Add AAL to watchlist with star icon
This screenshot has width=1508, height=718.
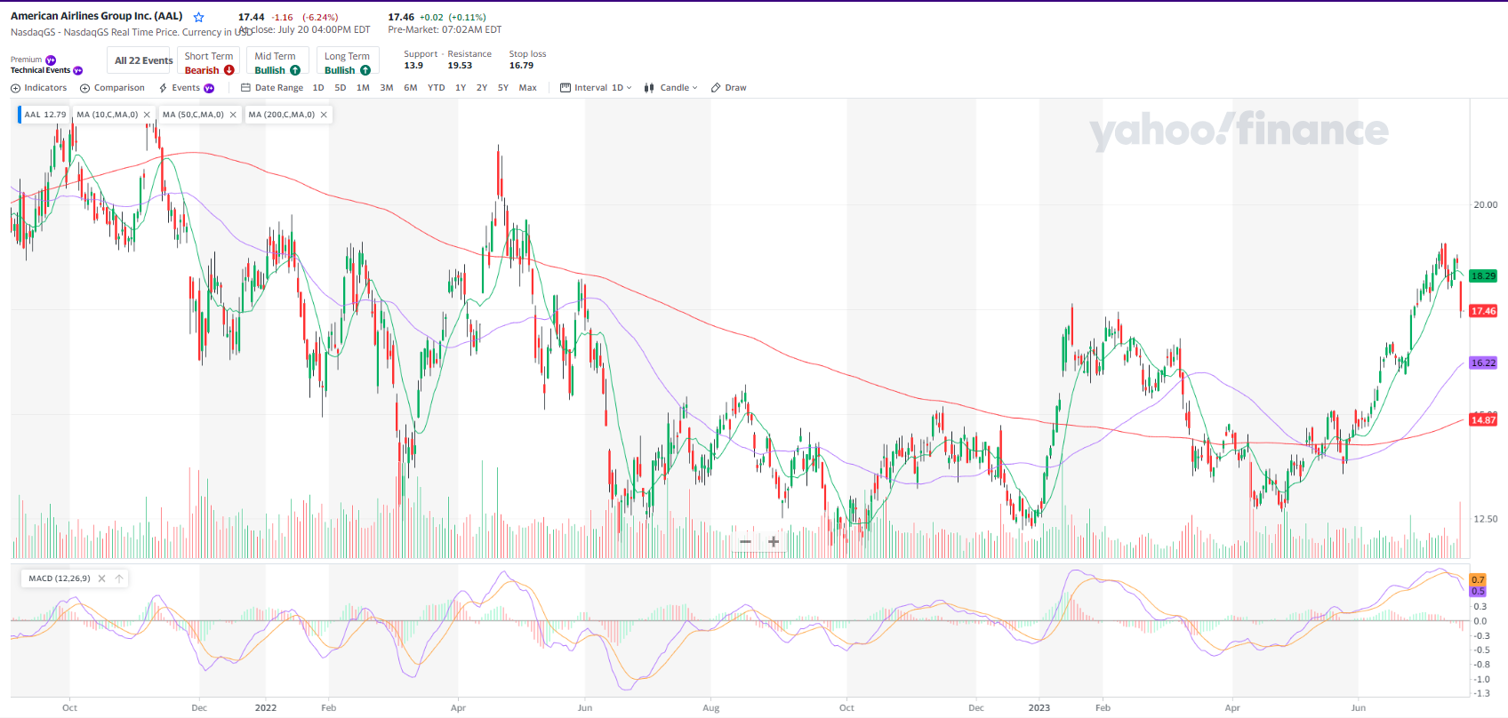(199, 17)
